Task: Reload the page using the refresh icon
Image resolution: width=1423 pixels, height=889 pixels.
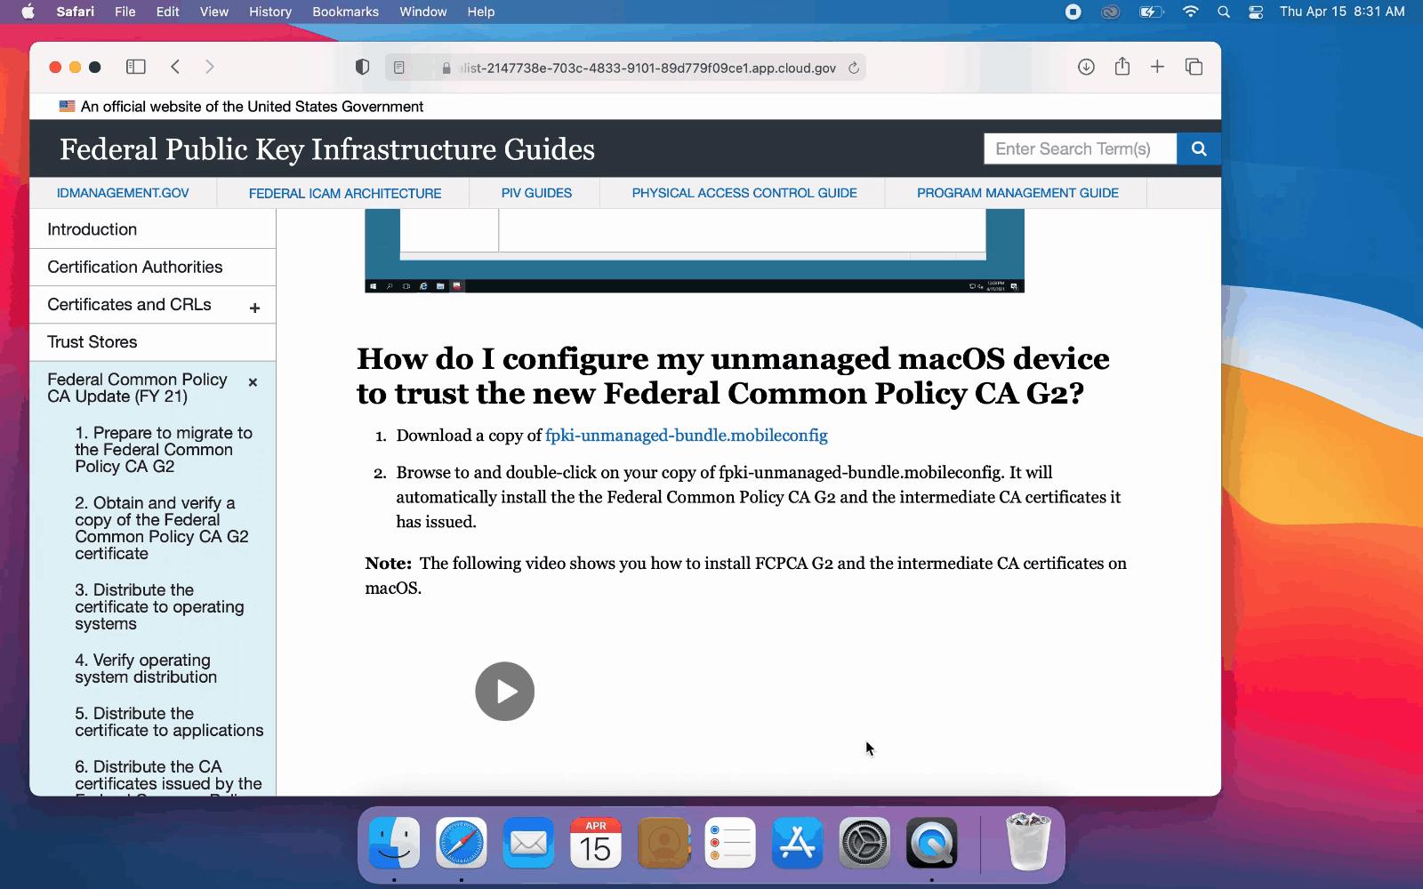Action: [854, 68]
